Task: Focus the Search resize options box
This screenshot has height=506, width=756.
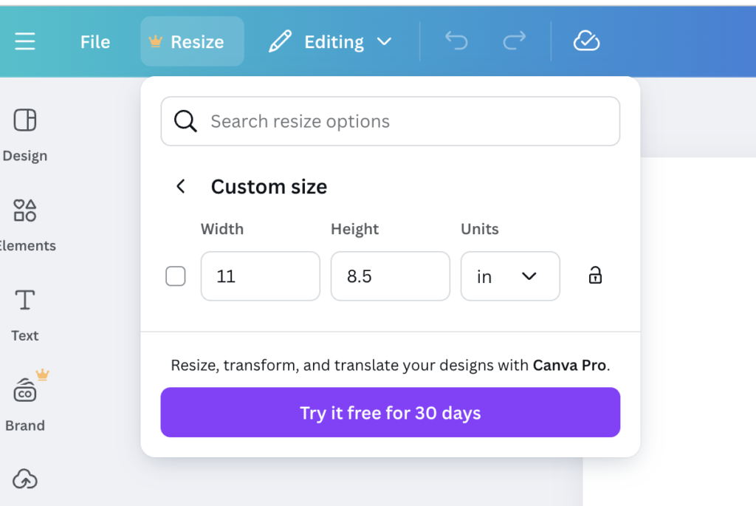Action: coord(390,121)
